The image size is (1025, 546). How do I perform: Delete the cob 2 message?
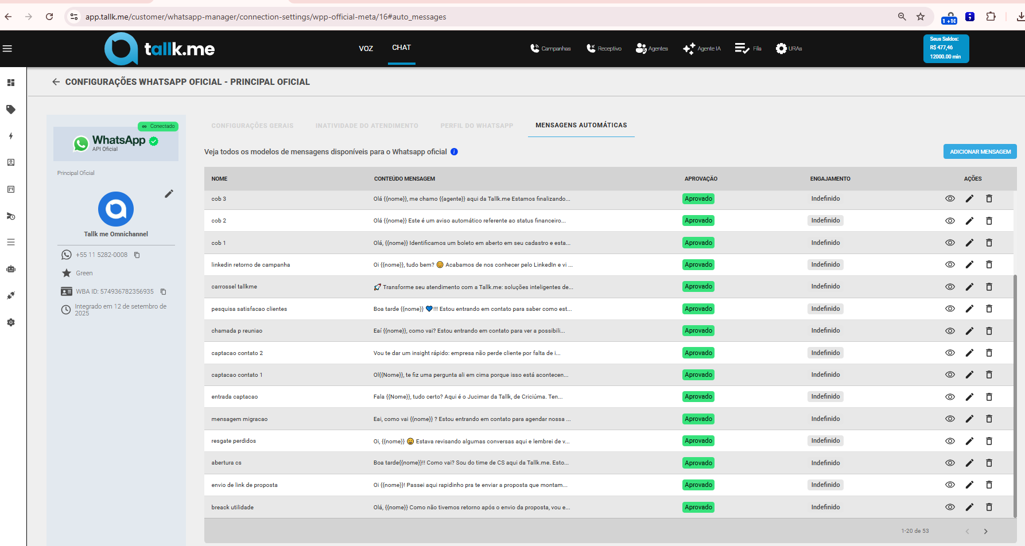pos(989,221)
